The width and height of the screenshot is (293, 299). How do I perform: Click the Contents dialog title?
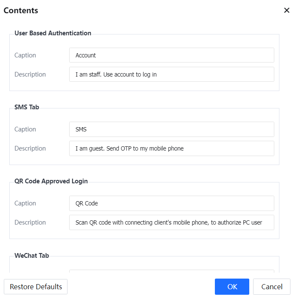(x=21, y=11)
